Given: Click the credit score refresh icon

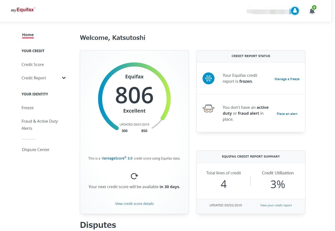Looking at the screenshot, I should coord(134,176).
